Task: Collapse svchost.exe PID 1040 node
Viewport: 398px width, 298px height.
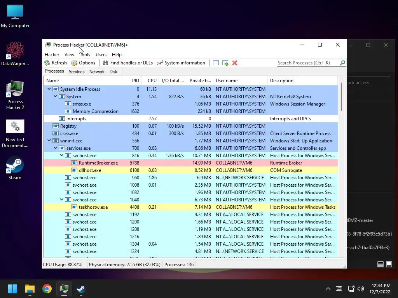Action: (x=62, y=199)
